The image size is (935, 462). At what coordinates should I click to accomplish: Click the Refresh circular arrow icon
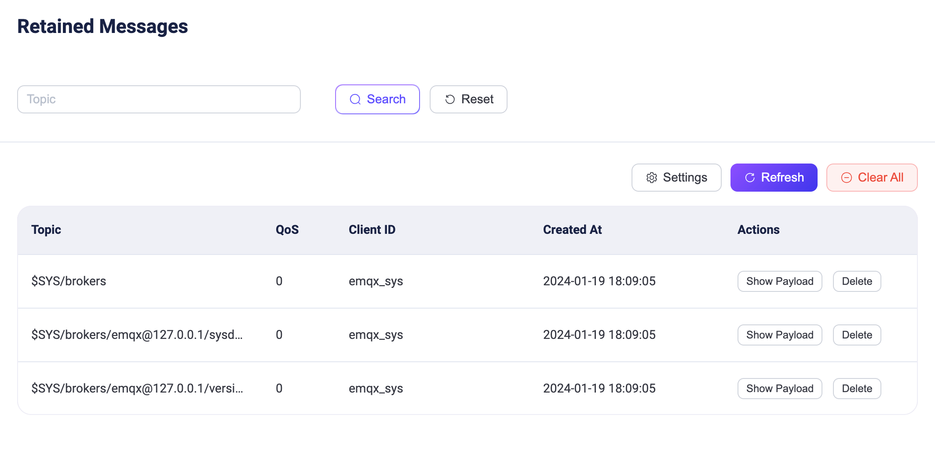click(x=750, y=178)
